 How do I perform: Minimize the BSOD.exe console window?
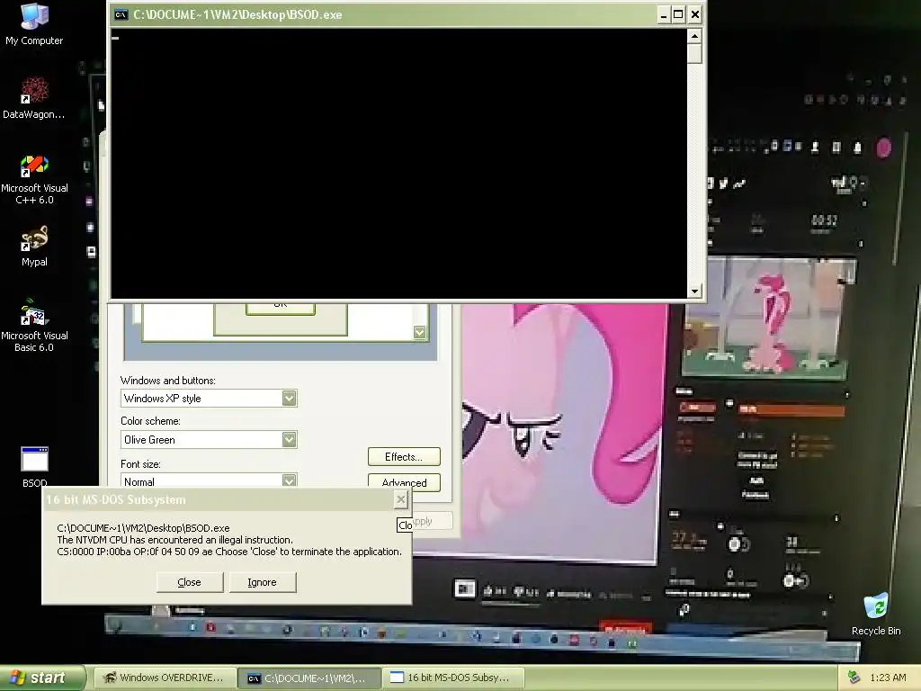pyautogui.click(x=663, y=14)
